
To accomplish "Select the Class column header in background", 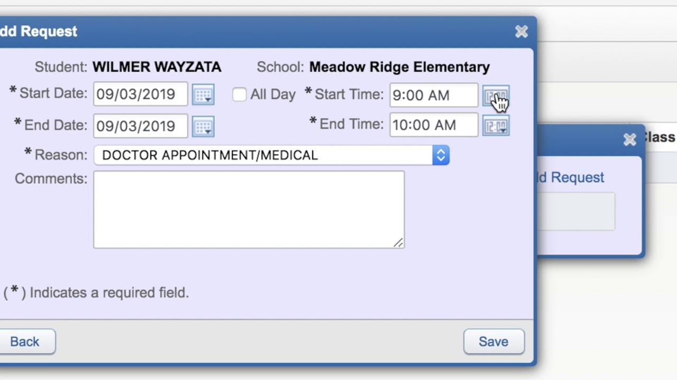I will point(659,137).
